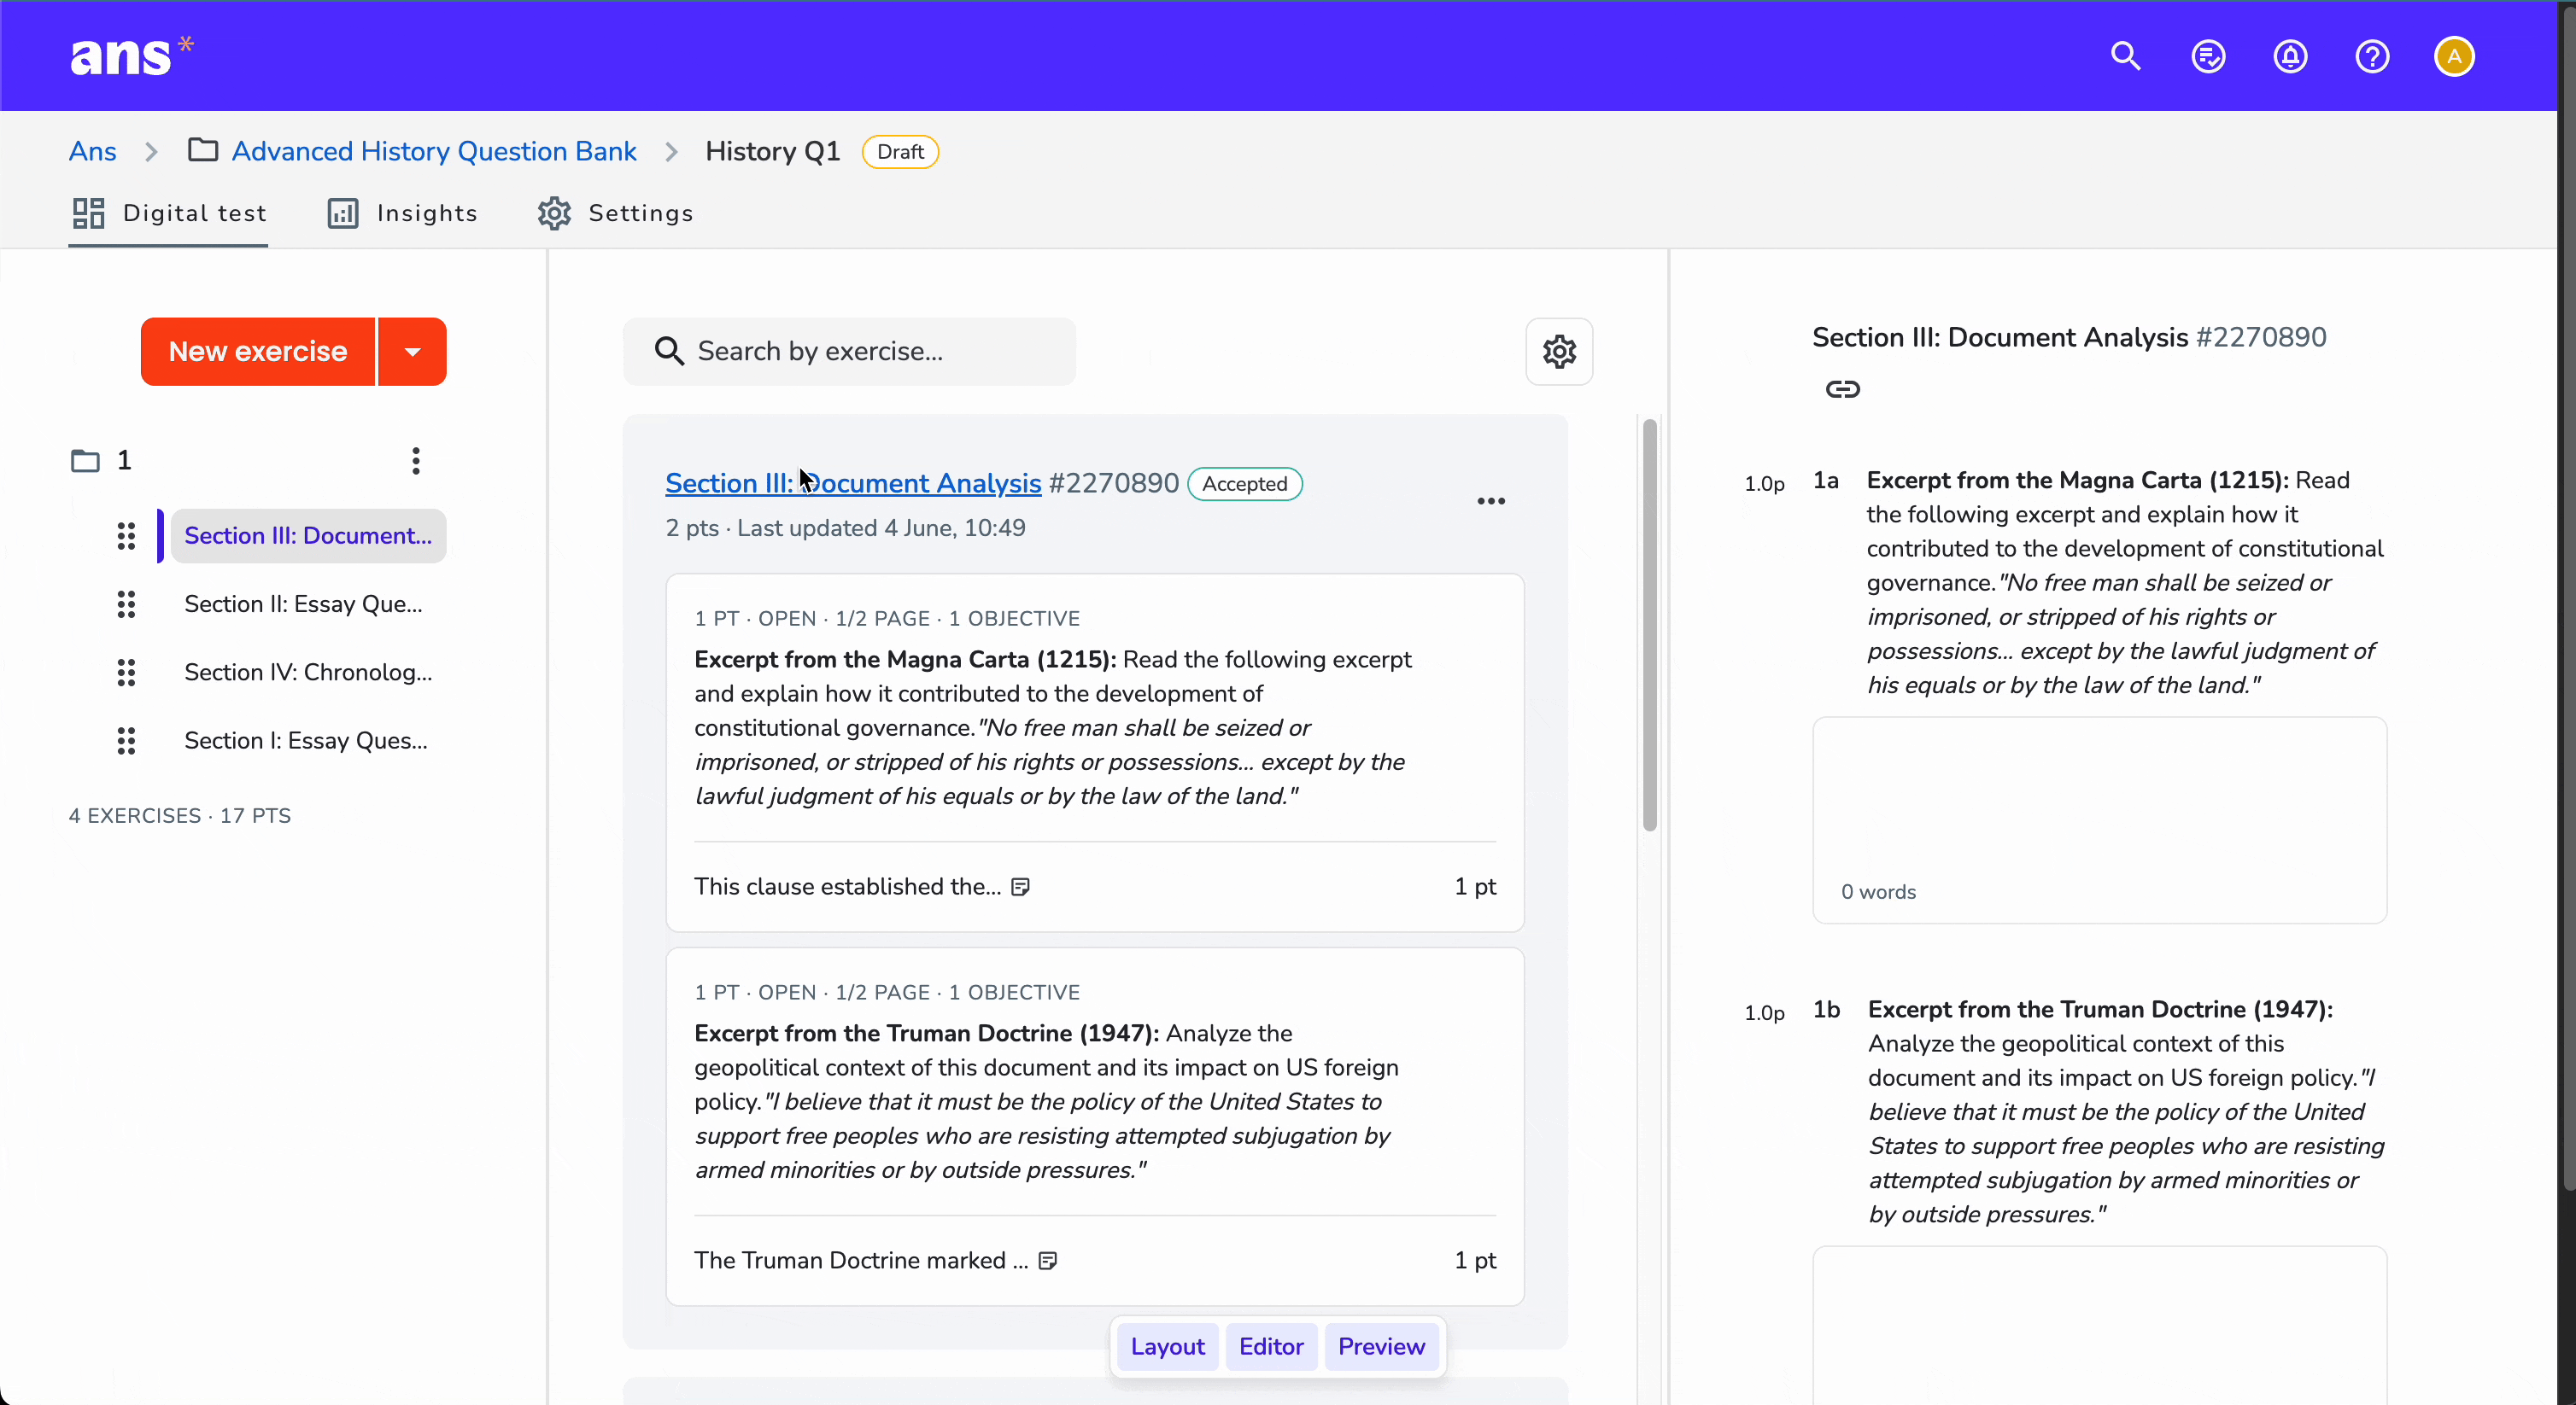Click answer box for question 1a
This screenshot has height=1405, width=2576.
[x=2099, y=819]
